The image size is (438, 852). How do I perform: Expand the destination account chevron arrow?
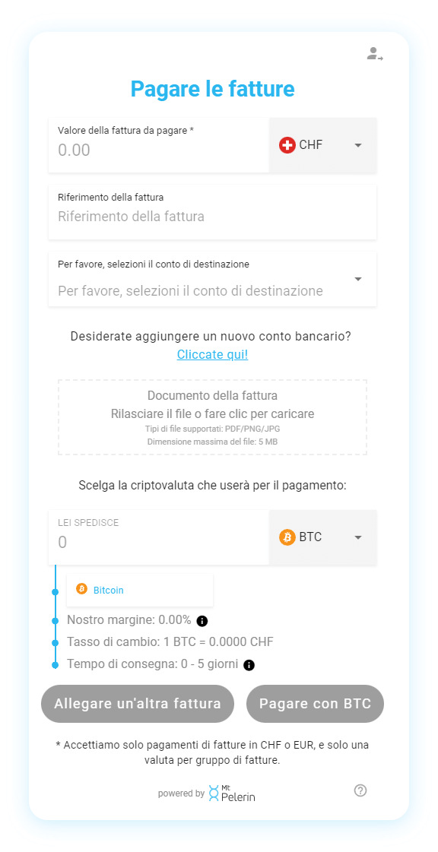(357, 279)
